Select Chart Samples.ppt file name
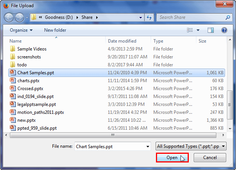The width and height of the screenshot is (236, 170). coord(35,73)
